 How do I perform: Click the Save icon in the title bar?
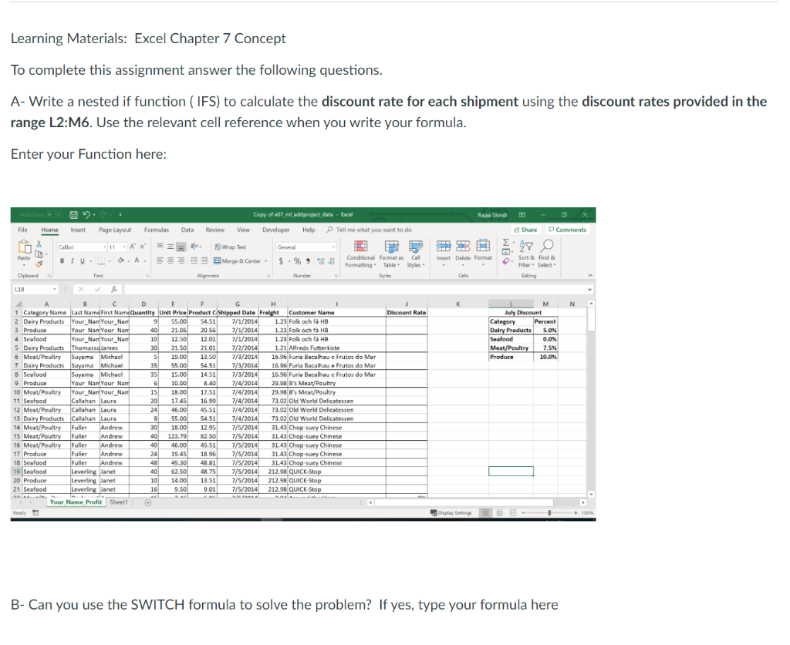coord(73,215)
